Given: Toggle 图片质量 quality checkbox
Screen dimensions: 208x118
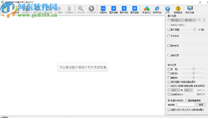Looking at the screenshot, I should [169, 30].
